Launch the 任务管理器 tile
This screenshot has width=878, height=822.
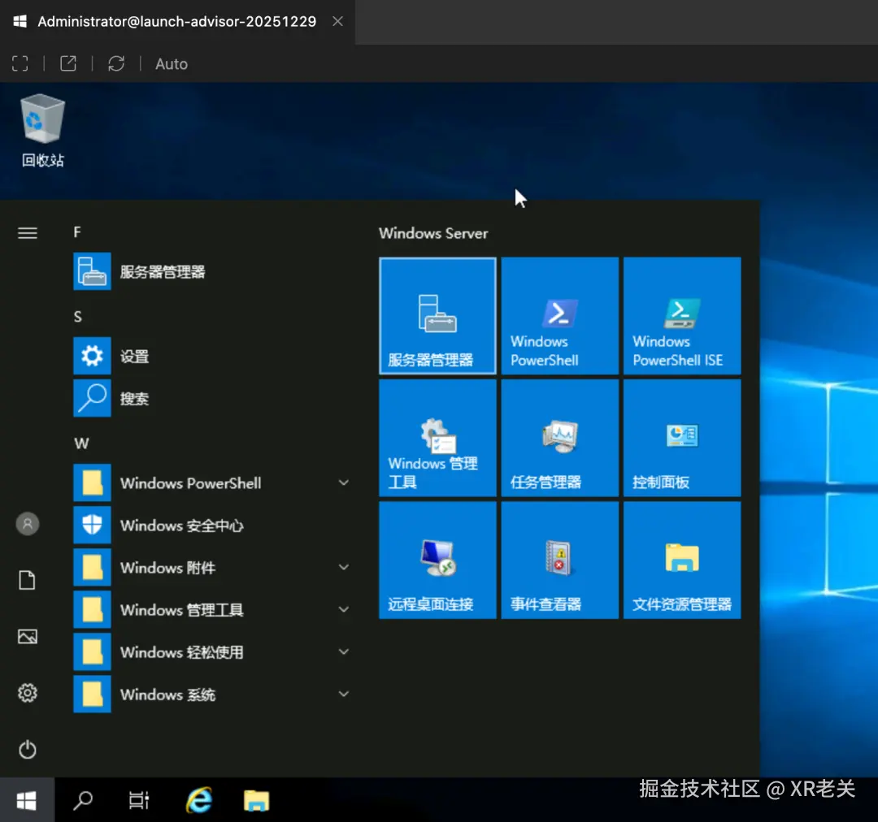tap(559, 438)
